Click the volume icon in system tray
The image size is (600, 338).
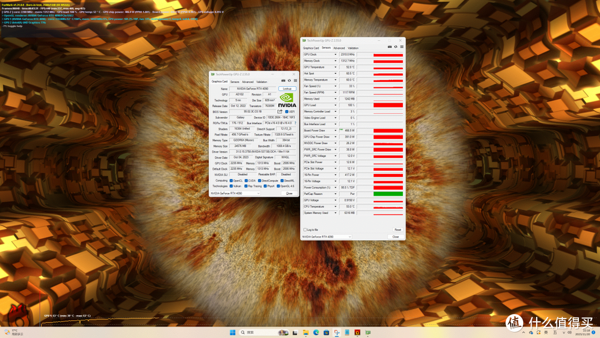tap(569, 332)
